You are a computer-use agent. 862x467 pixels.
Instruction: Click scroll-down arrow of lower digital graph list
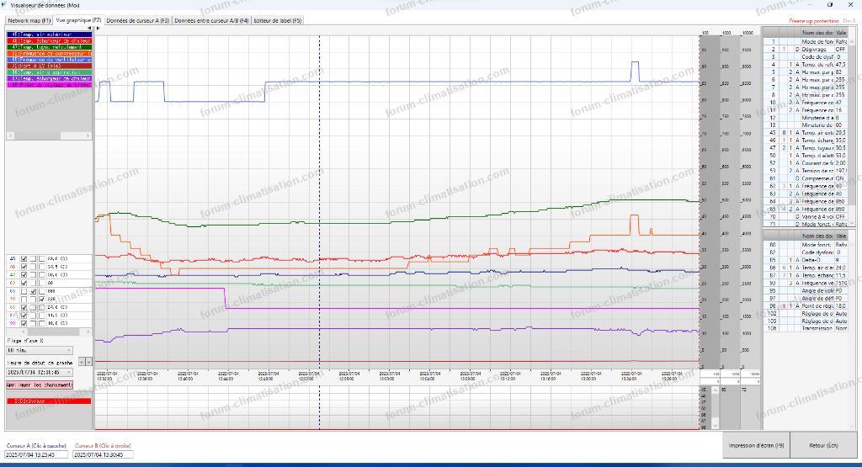coord(716,426)
